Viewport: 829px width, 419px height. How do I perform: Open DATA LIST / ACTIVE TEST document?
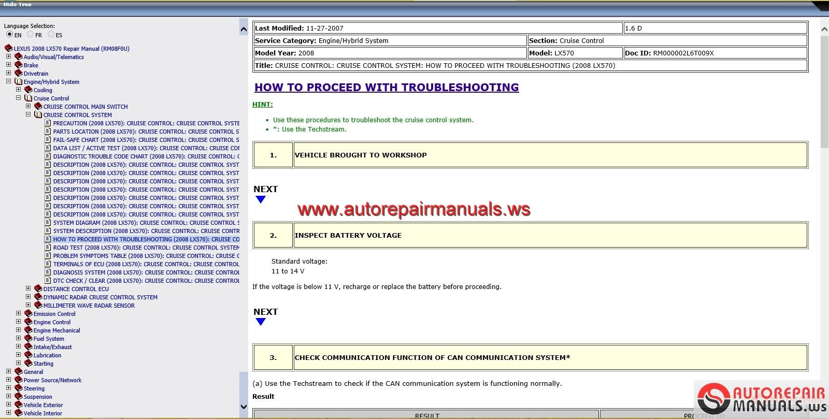click(x=146, y=148)
